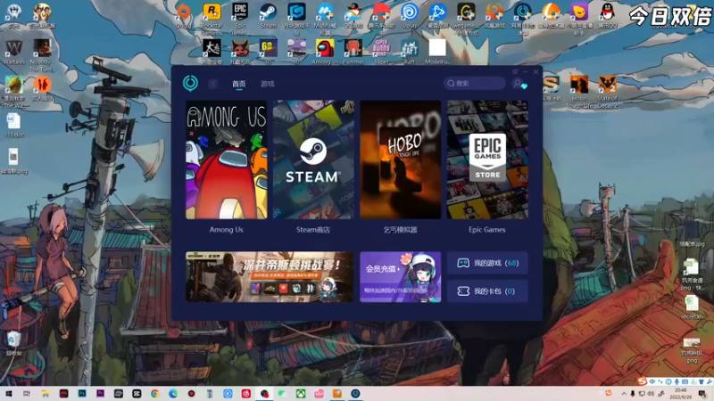Open the State of Decay 2 shortcut

point(608,91)
